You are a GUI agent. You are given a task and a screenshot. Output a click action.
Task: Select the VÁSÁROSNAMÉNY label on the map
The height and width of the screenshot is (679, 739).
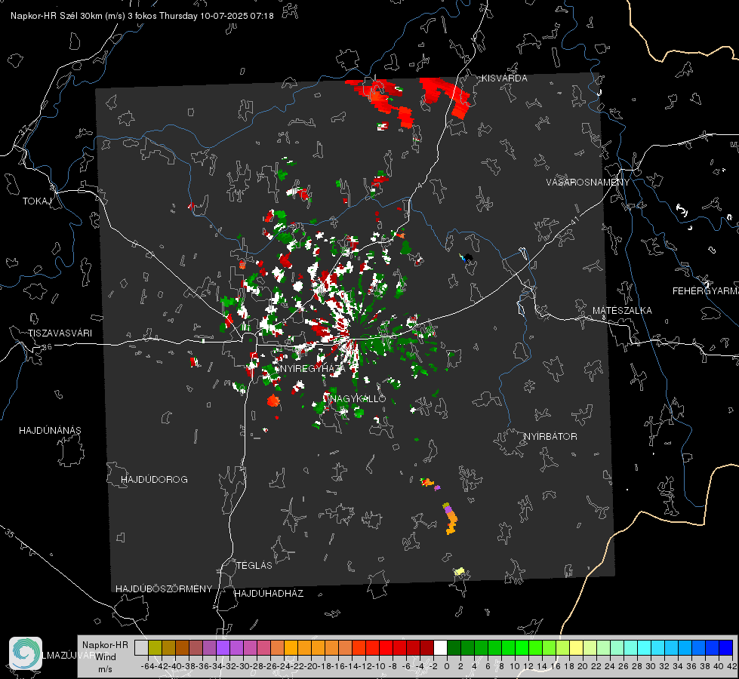click(588, 182)
